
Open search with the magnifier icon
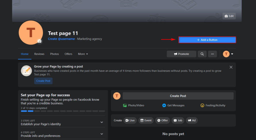[x=202, y=54]
